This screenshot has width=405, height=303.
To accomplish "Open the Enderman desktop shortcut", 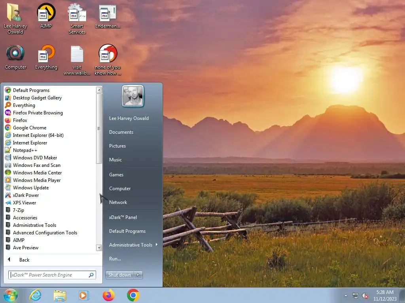I will (x=108, y=16).
